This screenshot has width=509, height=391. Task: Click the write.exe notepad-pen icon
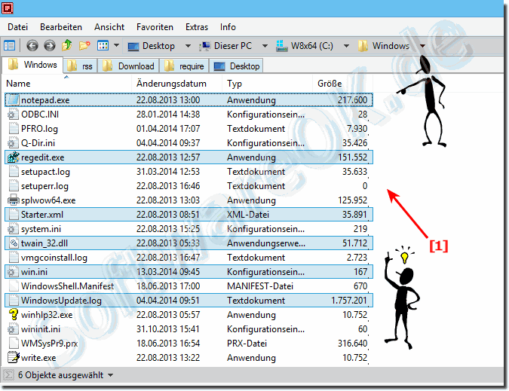click(x=14, y=358)
